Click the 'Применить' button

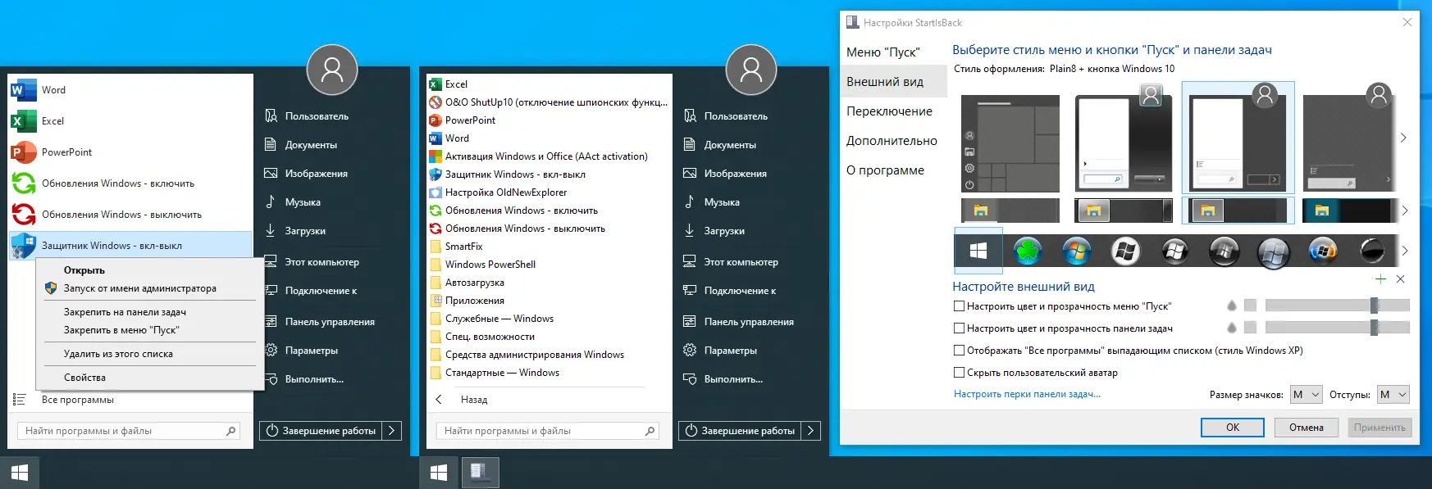1380,428
